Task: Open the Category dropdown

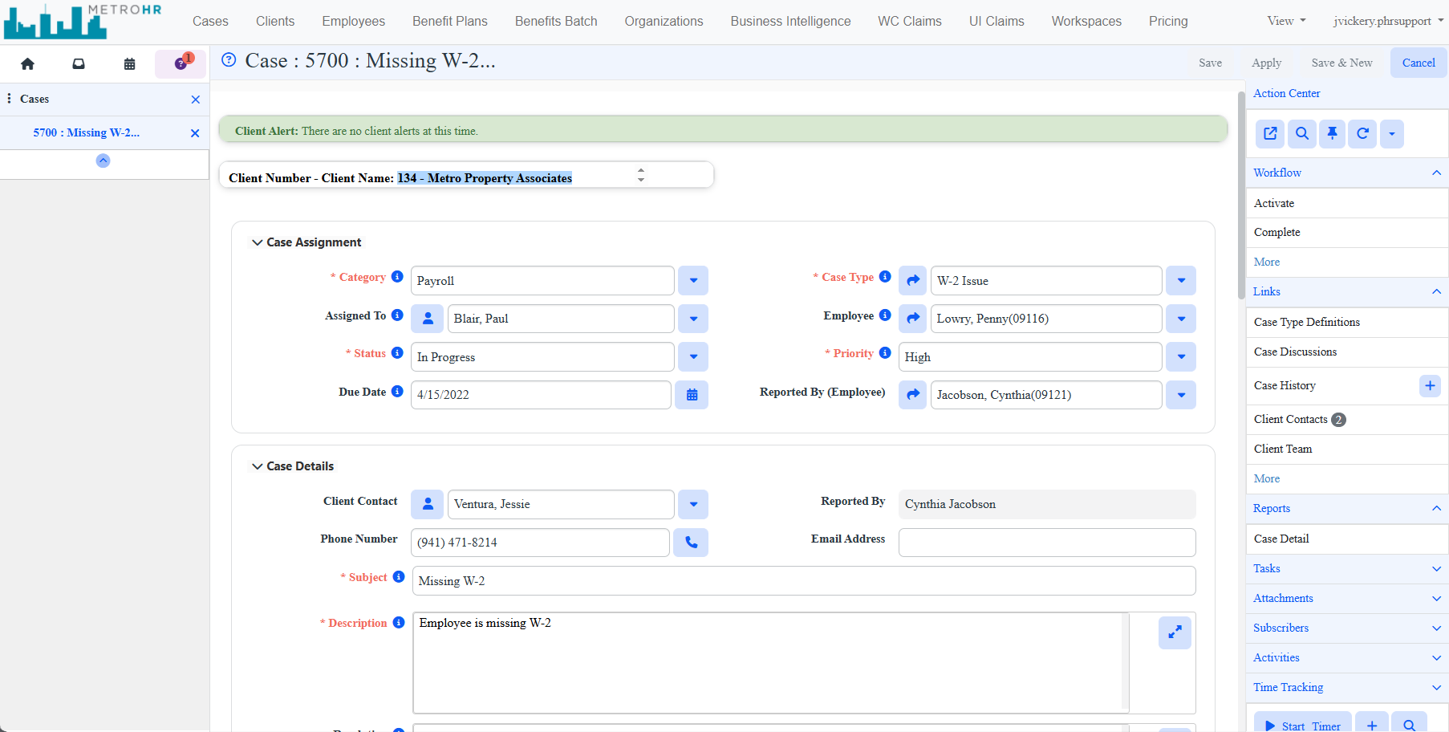Action: 693,280
